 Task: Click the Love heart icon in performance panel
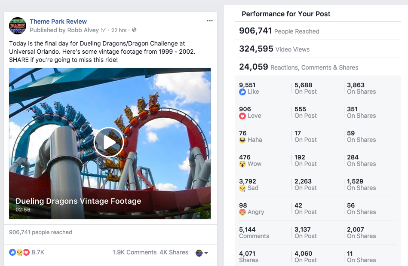(x=242, y=116)
